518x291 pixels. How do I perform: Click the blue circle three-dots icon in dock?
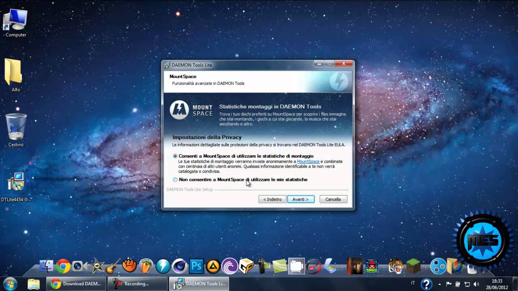click(x=438, y=266)
